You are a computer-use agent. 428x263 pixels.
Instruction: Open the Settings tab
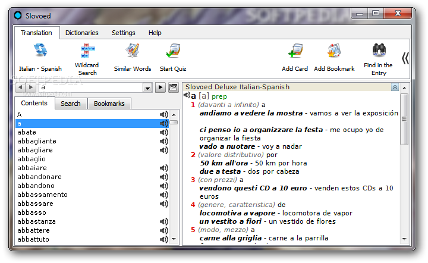124,33
